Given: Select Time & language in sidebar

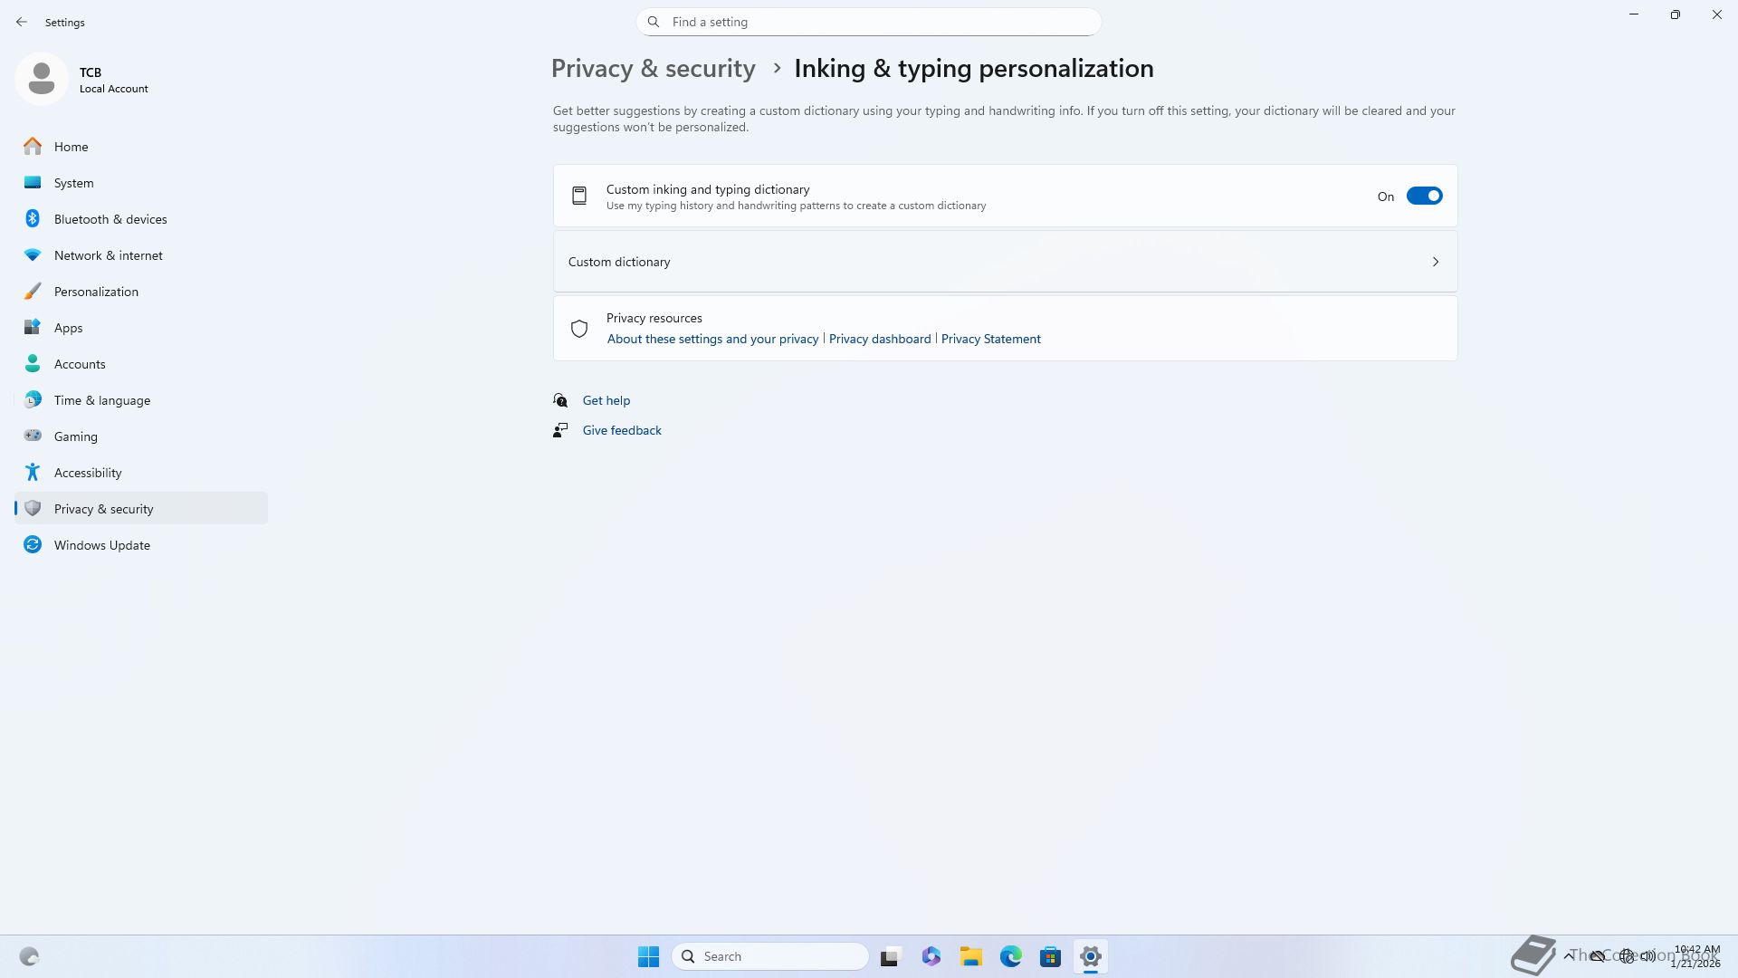Looking at the screenshot, I should click(x=101, y=400).
